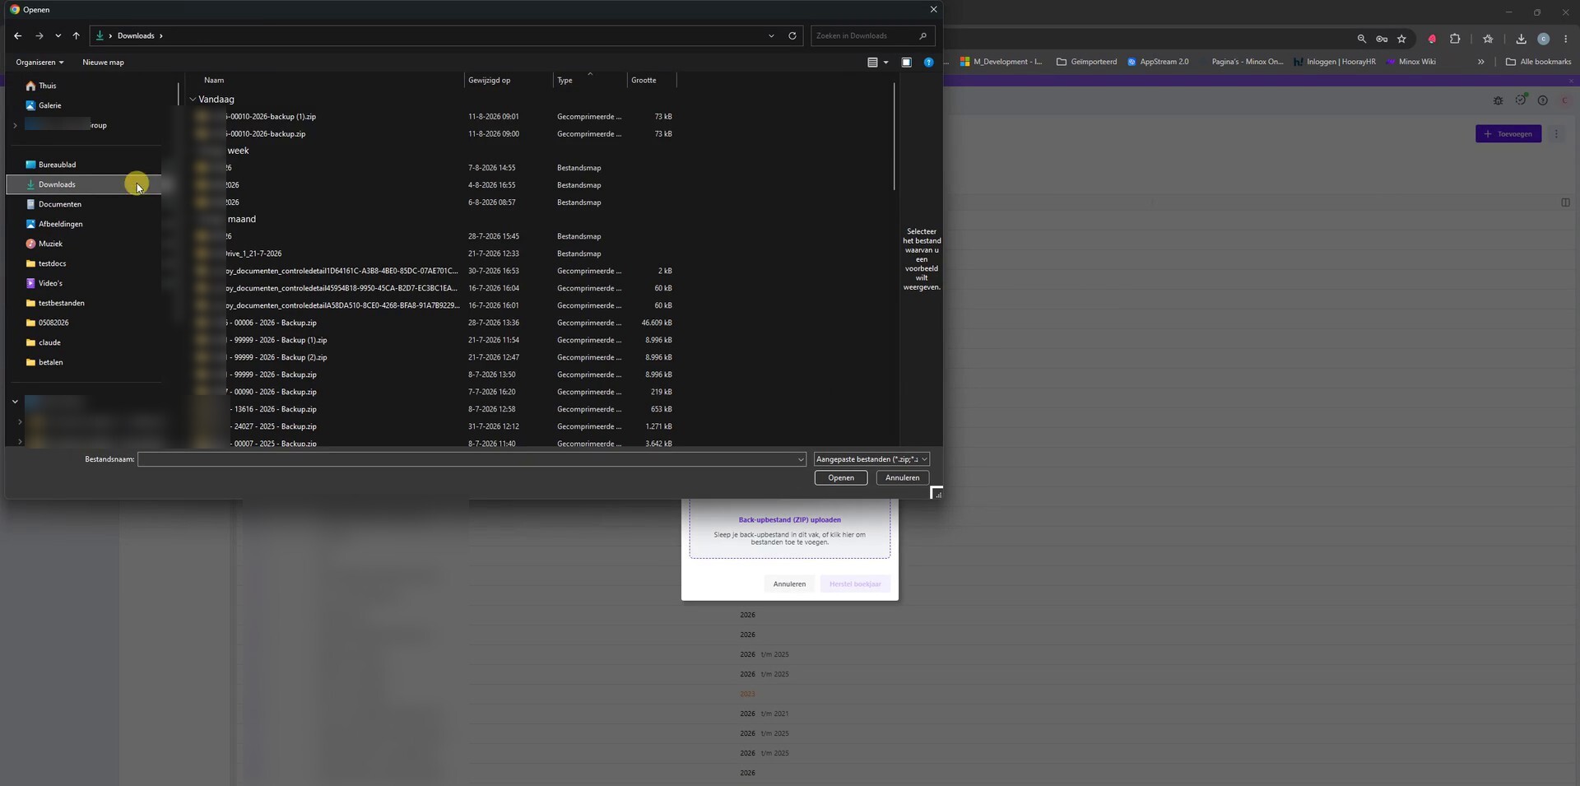Click the file list vertical scrollbar

pyautogui.click(x=894, y=137)
